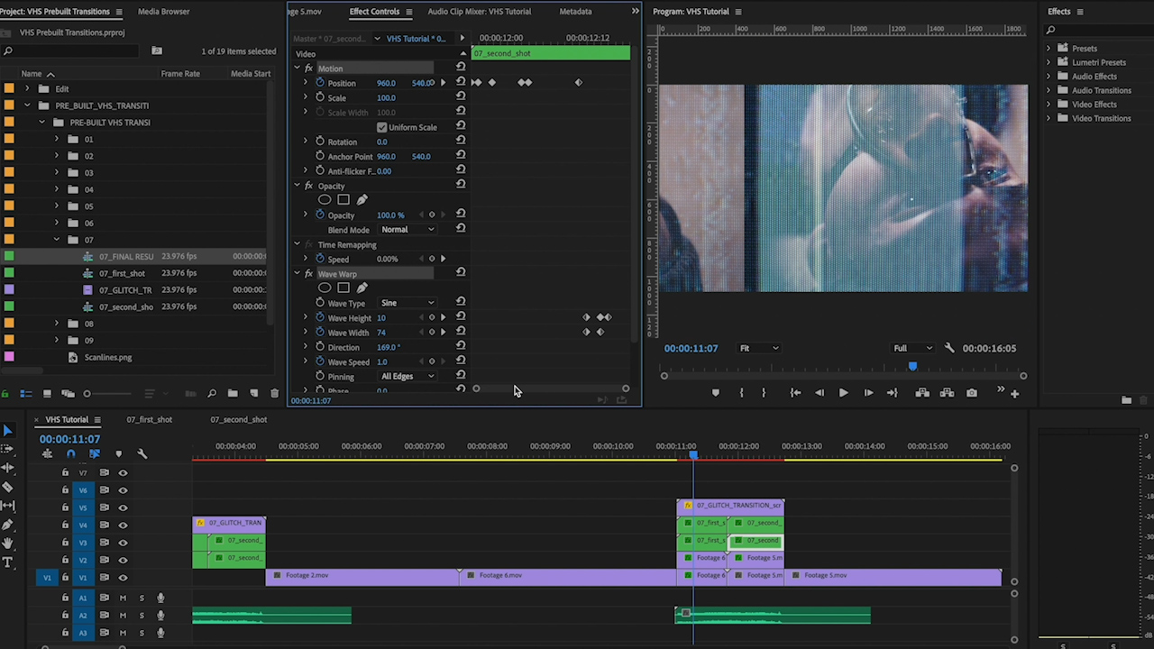1154x649 pixels.
Task: Click the Extract button in Program monitor
Action: pyautogui.click(x=947, y=393)
